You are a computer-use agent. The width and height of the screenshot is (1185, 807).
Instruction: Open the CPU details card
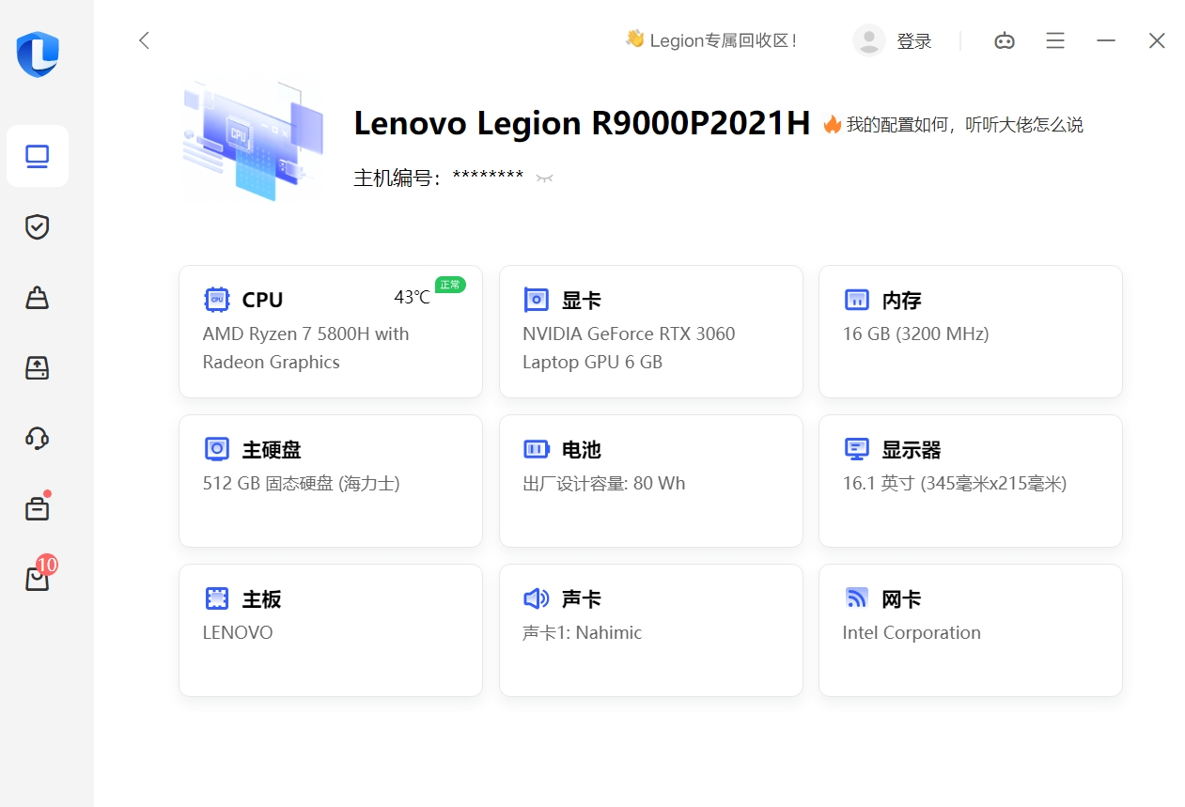(330, 332)
